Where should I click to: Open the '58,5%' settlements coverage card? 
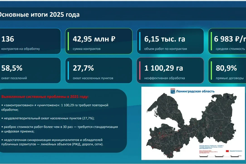click(x=30, y=71)
